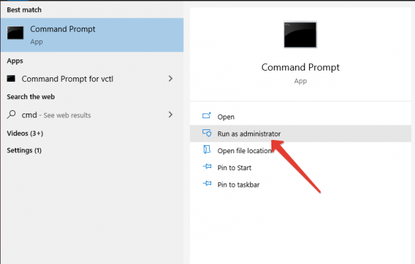Click the shield icon for Run as administrator
The height and width of the screenshot is (264, 415).
(x=206, y=133)
